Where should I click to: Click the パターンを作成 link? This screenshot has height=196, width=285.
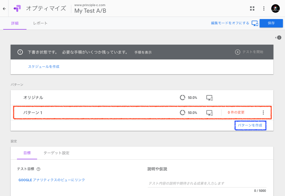click(x=250, y=125)
